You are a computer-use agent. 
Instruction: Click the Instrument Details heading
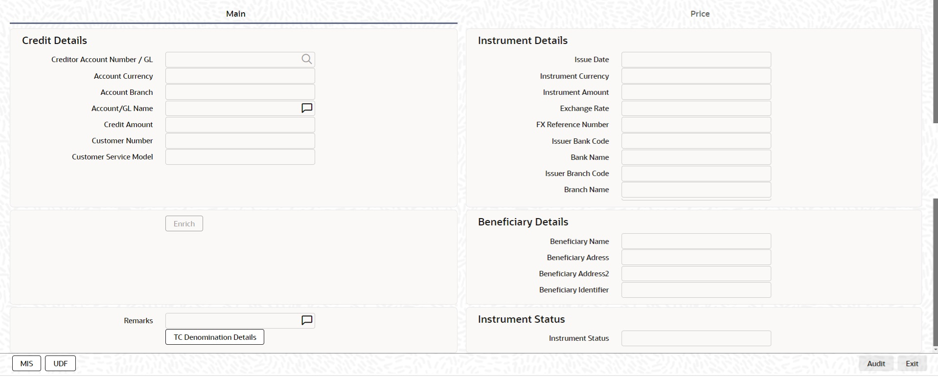click(x=523, y=41)
